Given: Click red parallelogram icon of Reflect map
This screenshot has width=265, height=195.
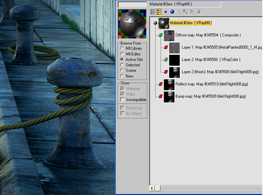Looking at the screenshot, I should tap(160, 84).
